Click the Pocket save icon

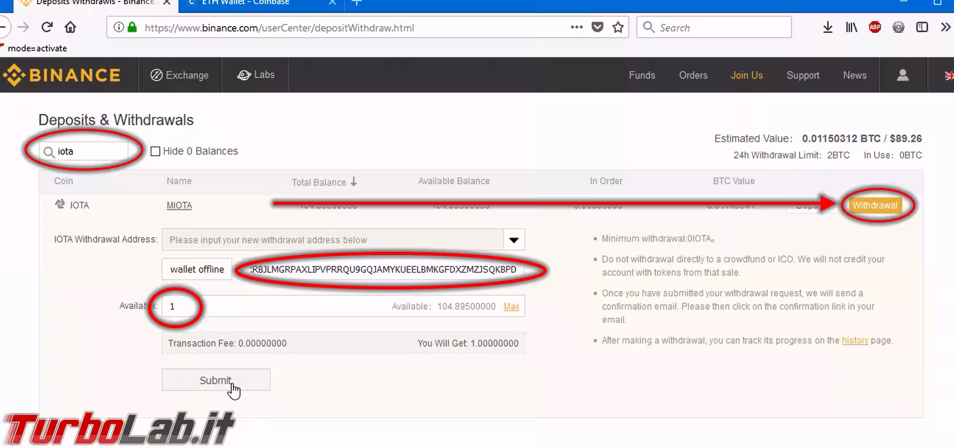tap(597, 27)
